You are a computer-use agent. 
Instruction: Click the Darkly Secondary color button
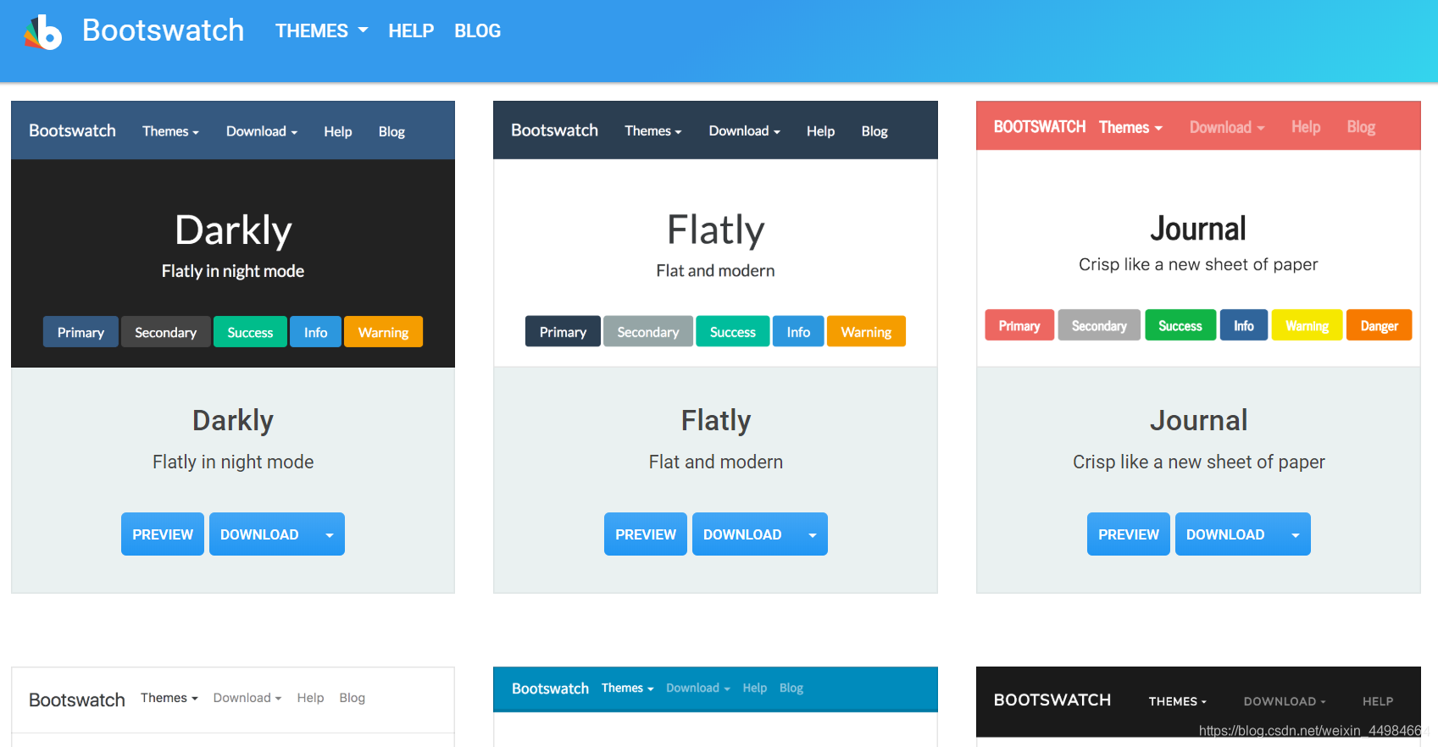(x=165, y=332)
